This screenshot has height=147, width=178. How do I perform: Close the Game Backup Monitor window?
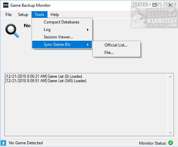[x=170, y=5]
